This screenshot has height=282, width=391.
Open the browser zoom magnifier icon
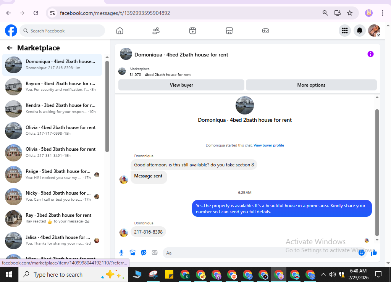[x=325, y=13]
